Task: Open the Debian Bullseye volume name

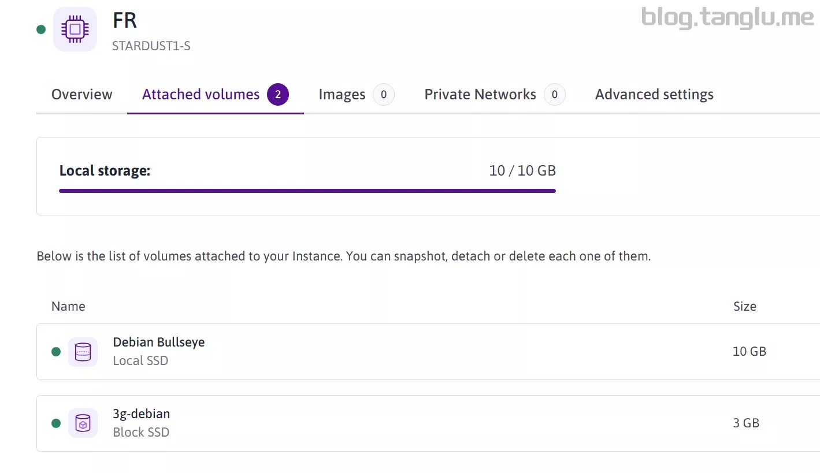Action: tap(159, 342)
